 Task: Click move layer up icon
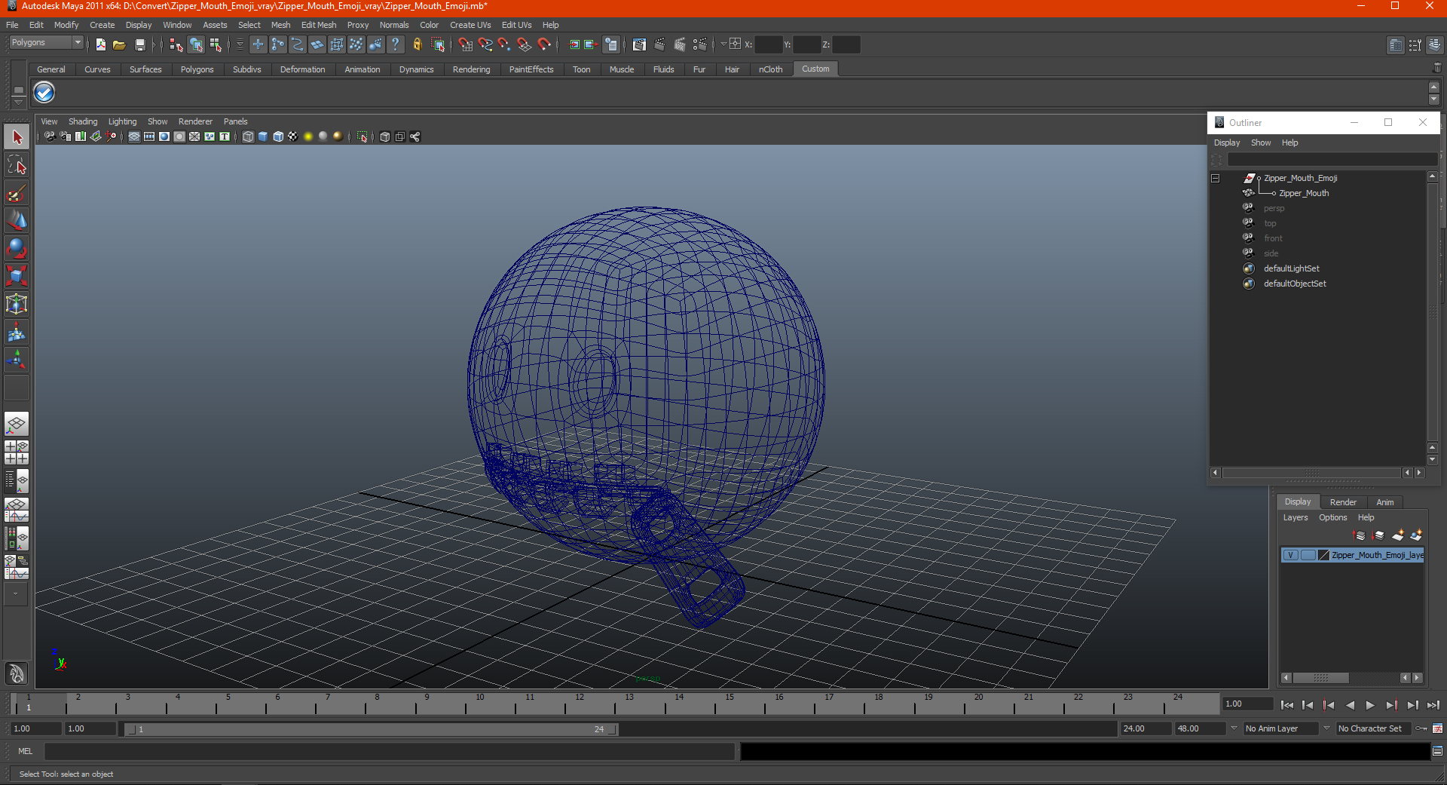point(1360,535)
